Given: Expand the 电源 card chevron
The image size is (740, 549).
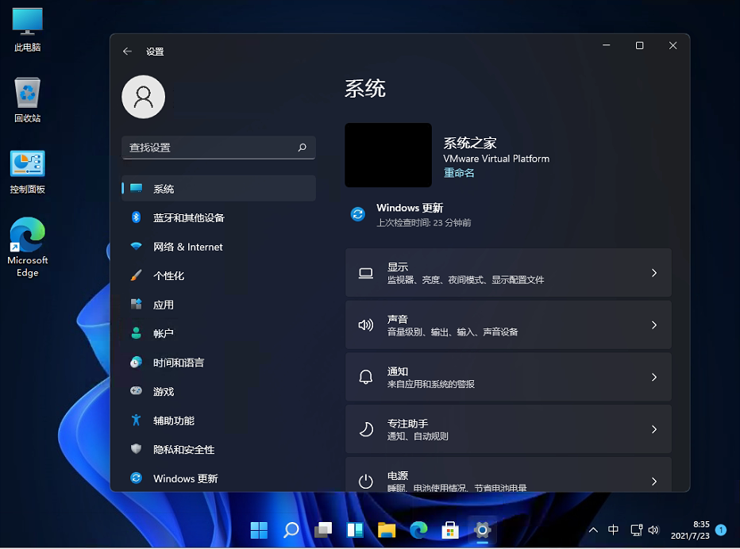Looking at the screenshot, I should click(653, 481).
